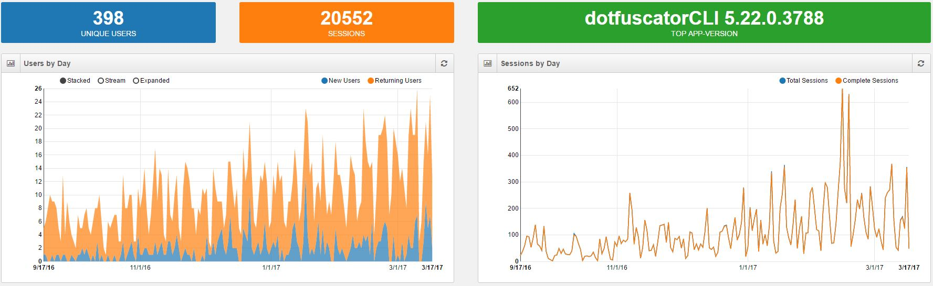Click the 26 maximum value on Users axis
This screenshot has width=933, height=286.
click(x=38, y=89)
